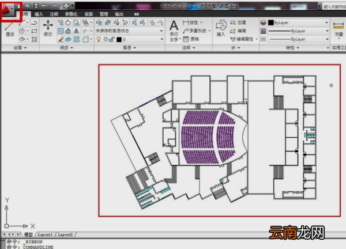Select the Scale modify tool
This screenshot has width=346, height=249.
pos(60,31)
